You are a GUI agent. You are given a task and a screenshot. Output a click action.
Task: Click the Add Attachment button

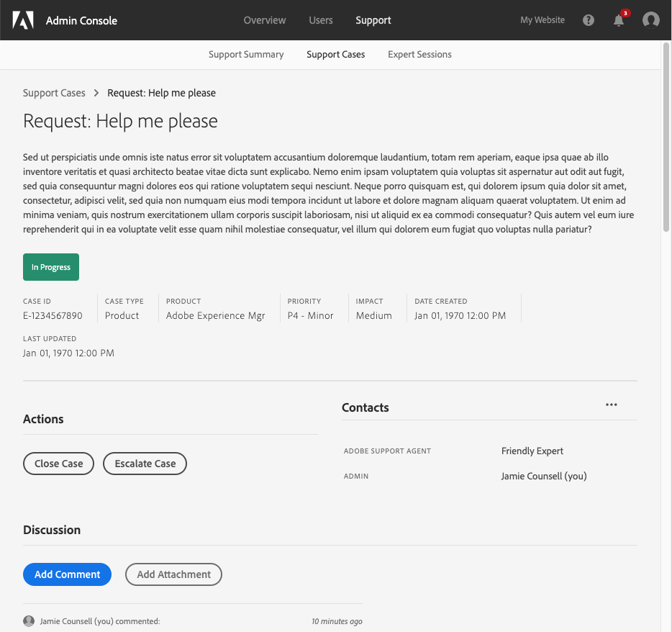pos(173,574)
